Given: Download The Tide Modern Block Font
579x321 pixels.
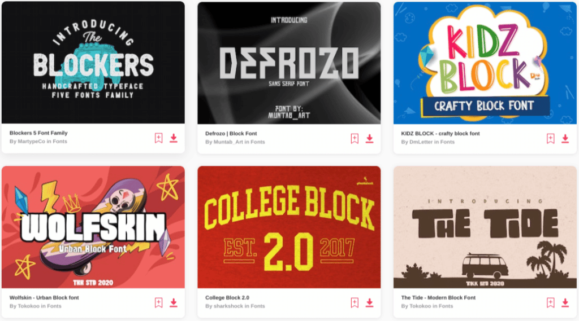Looking at the screenshot, I should point(565,302).
